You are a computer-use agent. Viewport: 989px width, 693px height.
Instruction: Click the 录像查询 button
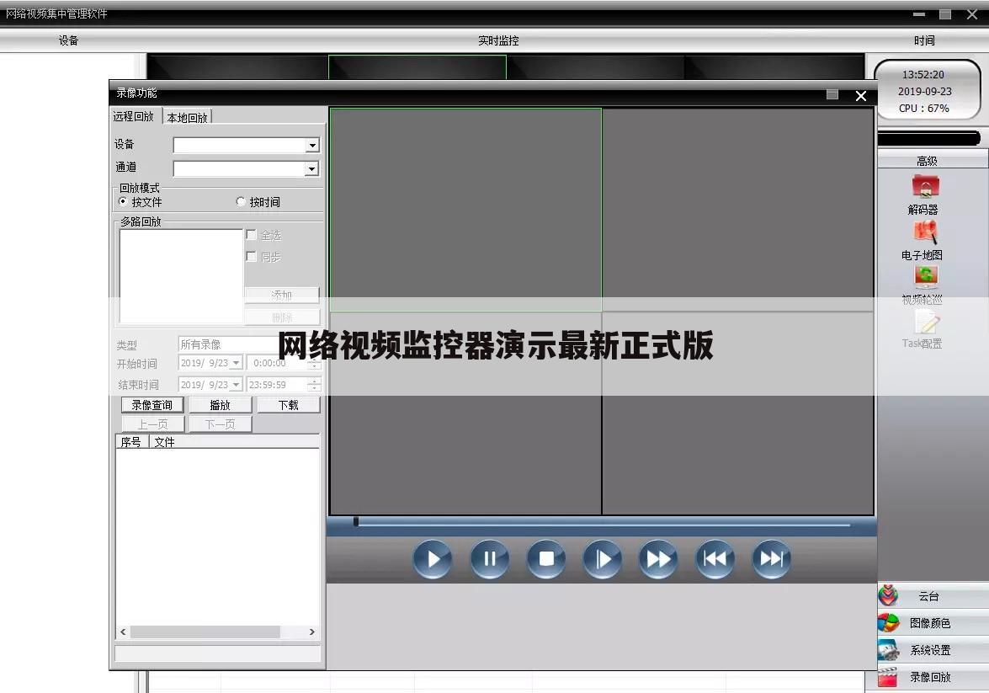(x=152, y=404)
